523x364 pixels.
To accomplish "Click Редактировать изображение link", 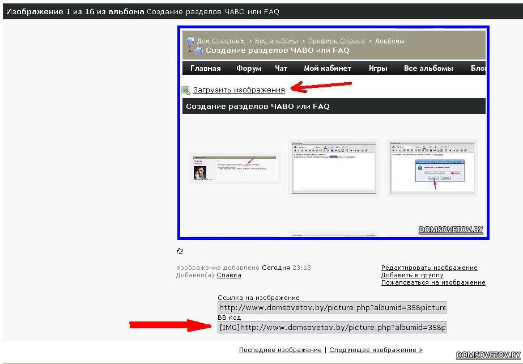I will pyautogui.click(x=429, y=268).
